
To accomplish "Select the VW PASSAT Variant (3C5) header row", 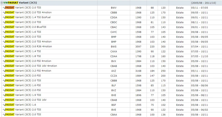I will point(111,3).
